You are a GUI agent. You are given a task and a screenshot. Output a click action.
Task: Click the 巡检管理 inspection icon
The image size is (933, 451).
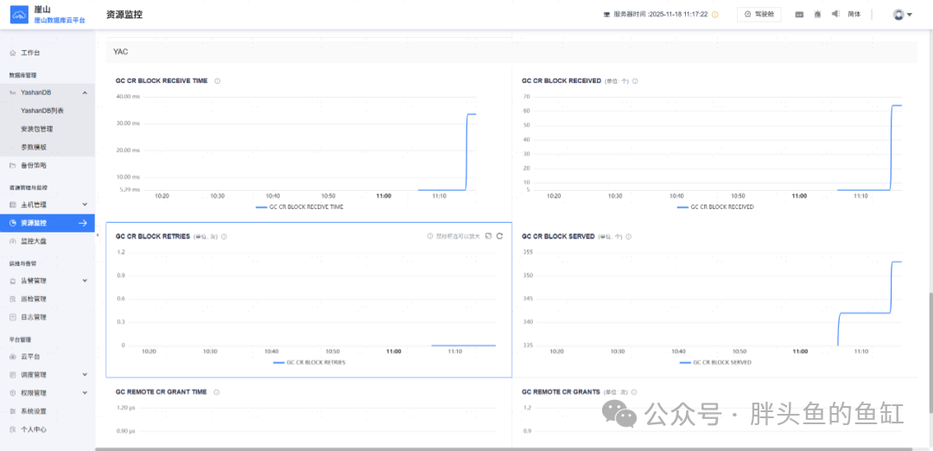coord(13,299)
